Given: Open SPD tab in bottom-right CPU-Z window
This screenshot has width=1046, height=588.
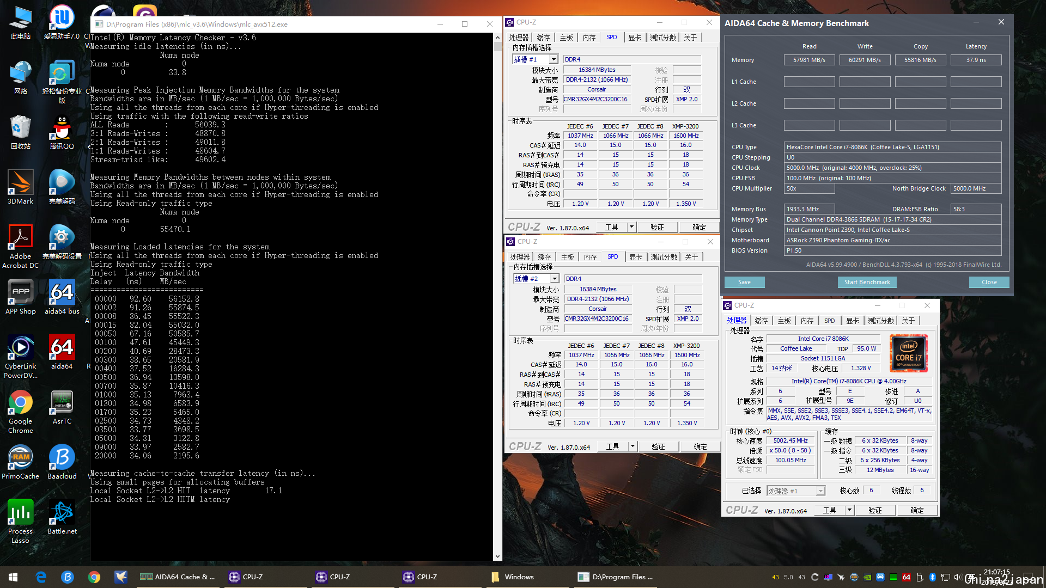Looking at the screenshot, I should tap(829, 321).
